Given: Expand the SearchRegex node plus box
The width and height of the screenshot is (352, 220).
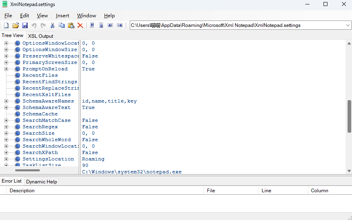Looking at the screenshot, I should point(6,127).
